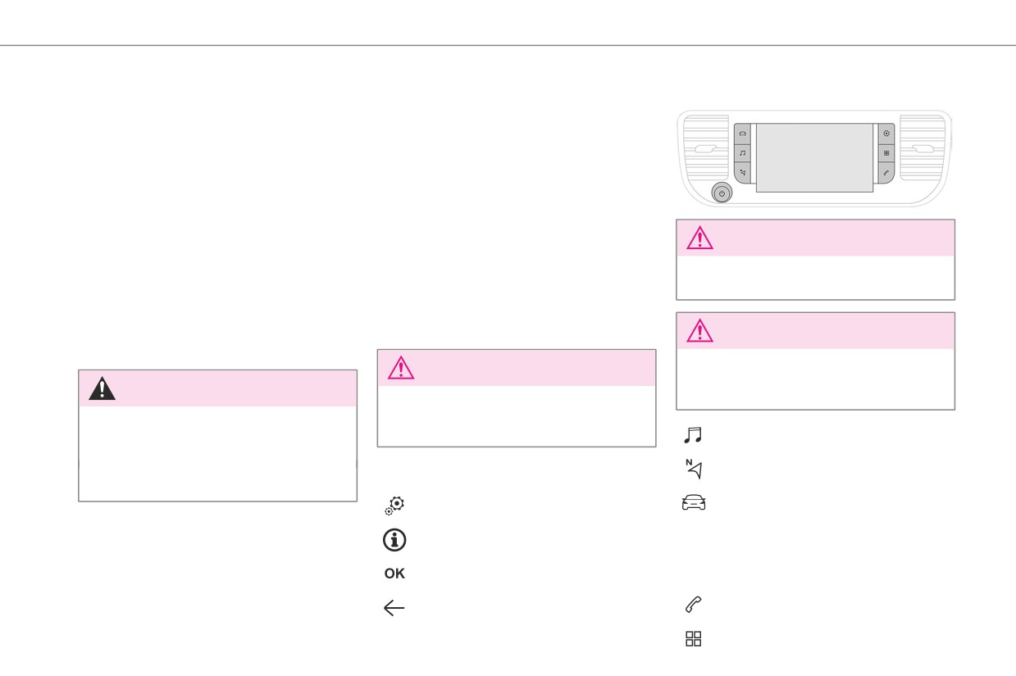The height and width of the screenshot is (676, 1016).
Task: Select the telephone handset icon in the list
Action: [x=693, y=606]
